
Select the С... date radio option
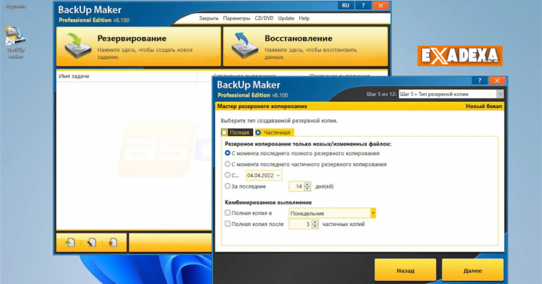228,175
